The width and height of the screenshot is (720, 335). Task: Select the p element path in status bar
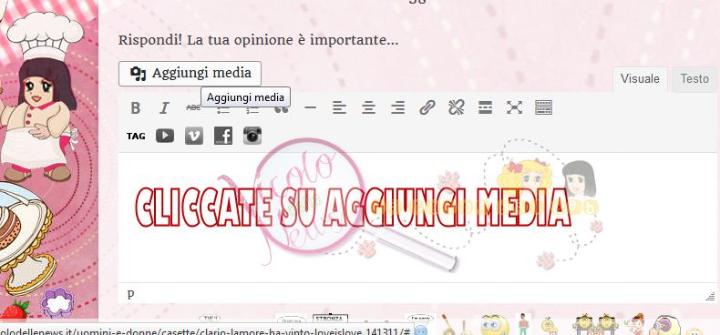click(x=131, y=293)
